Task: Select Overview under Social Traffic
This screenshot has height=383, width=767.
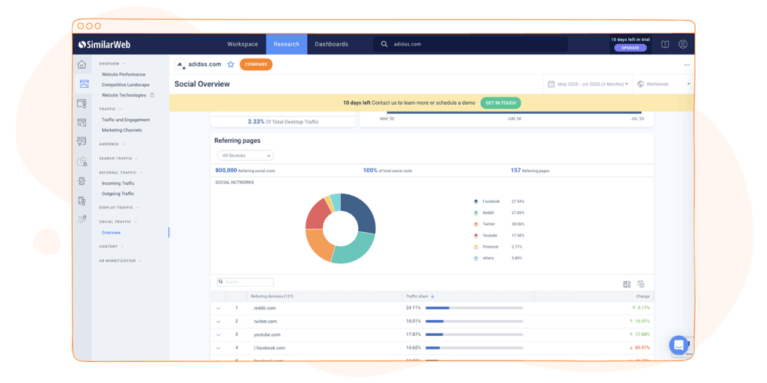Action: pyautogui.click(x=111, y=233)
